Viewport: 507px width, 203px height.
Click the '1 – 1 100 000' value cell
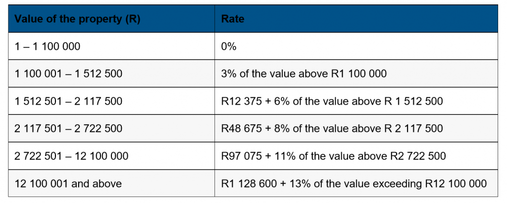coord(48,46)
